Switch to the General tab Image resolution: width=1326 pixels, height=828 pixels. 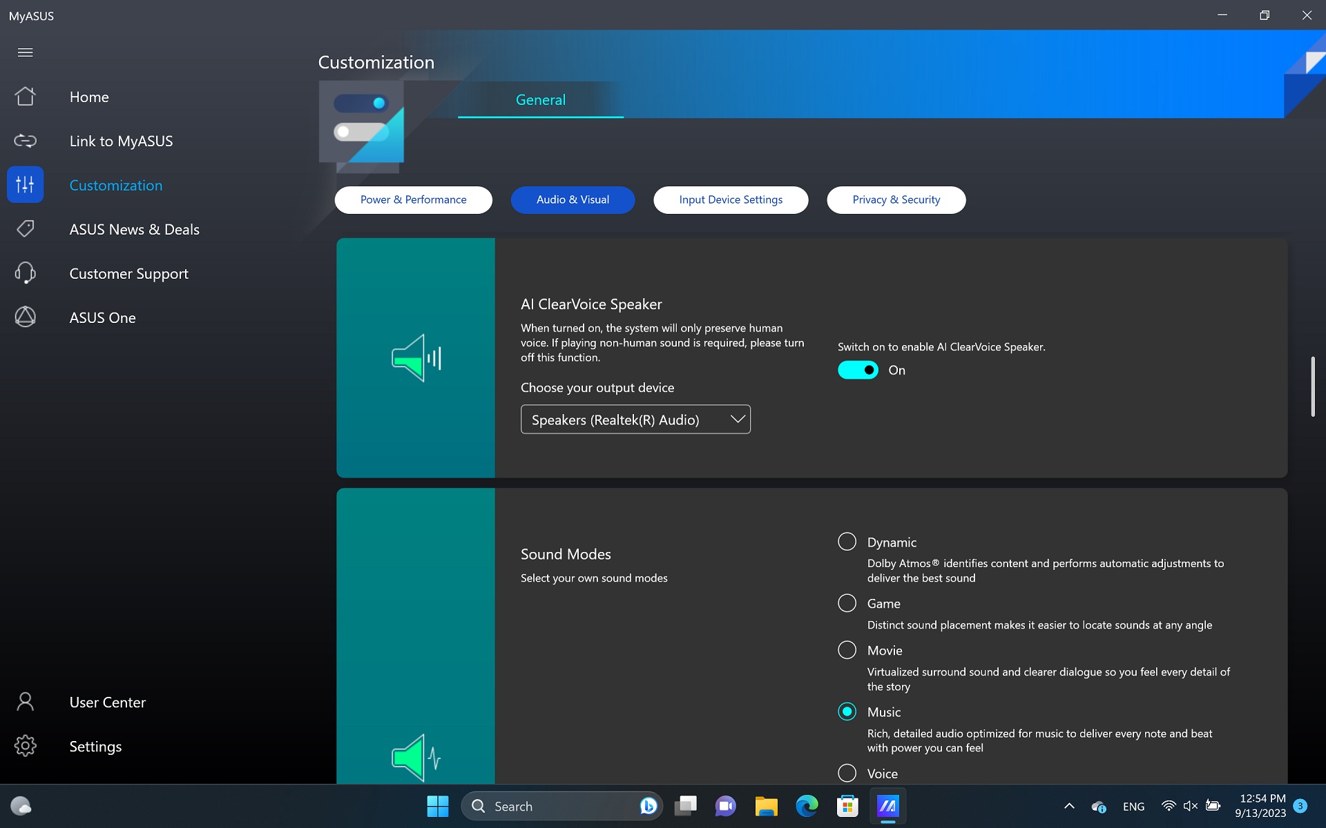click(x=541, y=100)
